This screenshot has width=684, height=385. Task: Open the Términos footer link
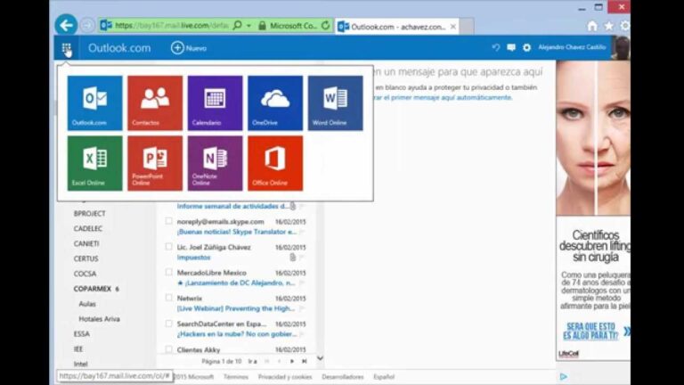click(235, 377)
